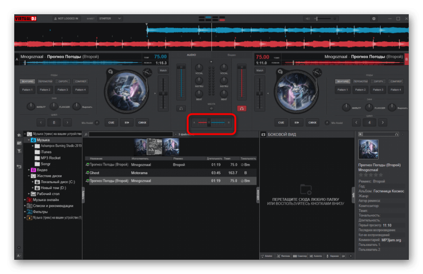Toggle Mix Assist on left deck
The height and width of the screenshot is (274, 423).
click(x=97, y=123)
